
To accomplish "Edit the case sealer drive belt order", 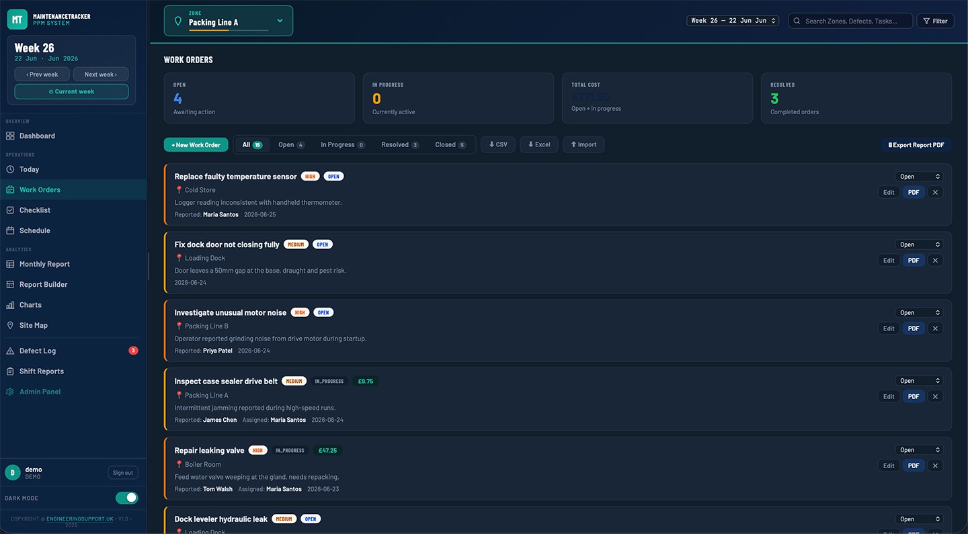I will (x=889, y=396).
